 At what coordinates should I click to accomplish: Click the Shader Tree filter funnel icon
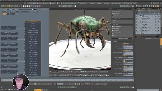point(161,10)
